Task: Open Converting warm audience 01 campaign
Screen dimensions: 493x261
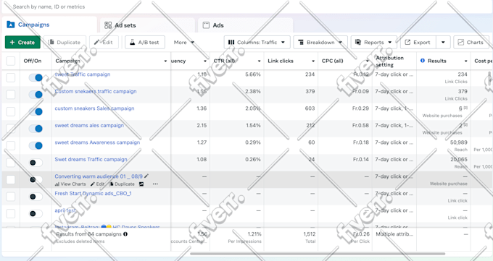Action: point(99,176)
